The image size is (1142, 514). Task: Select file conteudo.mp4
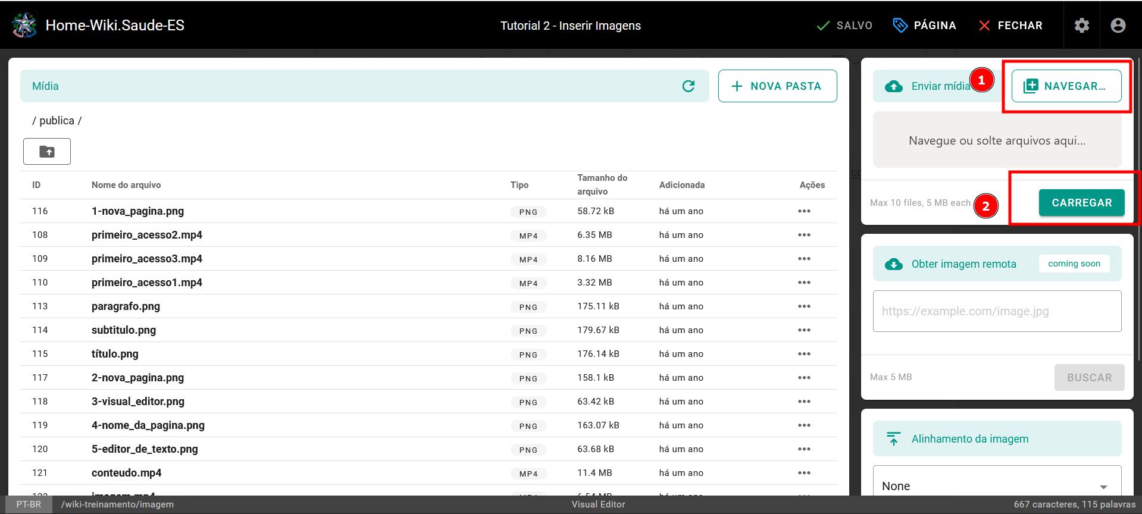(x=127, y=473)
